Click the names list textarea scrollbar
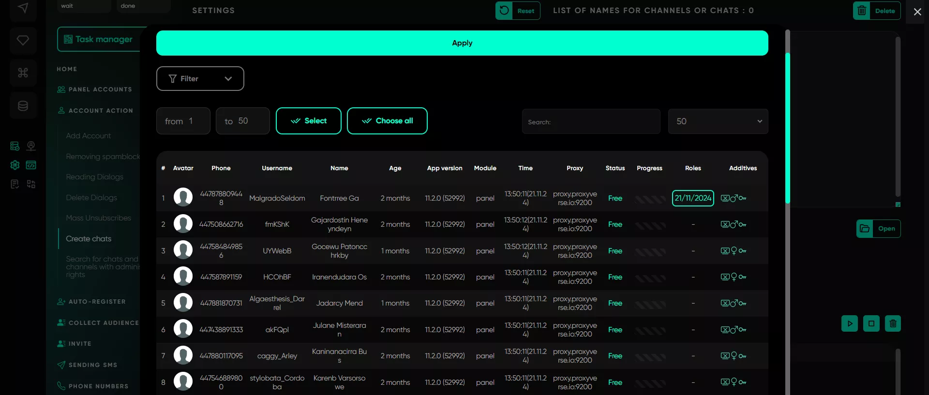 click(x=898, y=116)
